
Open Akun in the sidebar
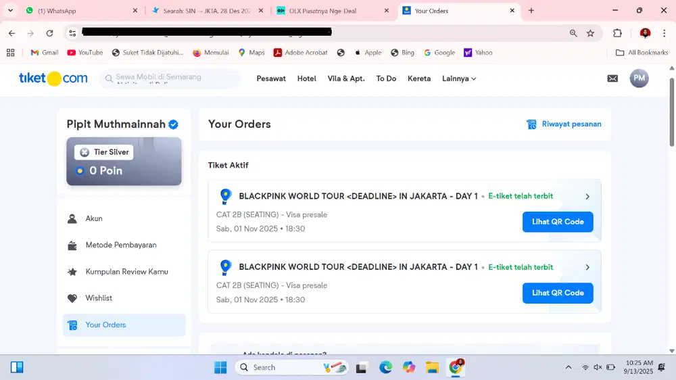94,219
